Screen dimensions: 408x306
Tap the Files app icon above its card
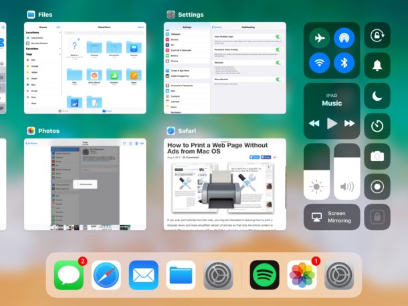point(31,15)
